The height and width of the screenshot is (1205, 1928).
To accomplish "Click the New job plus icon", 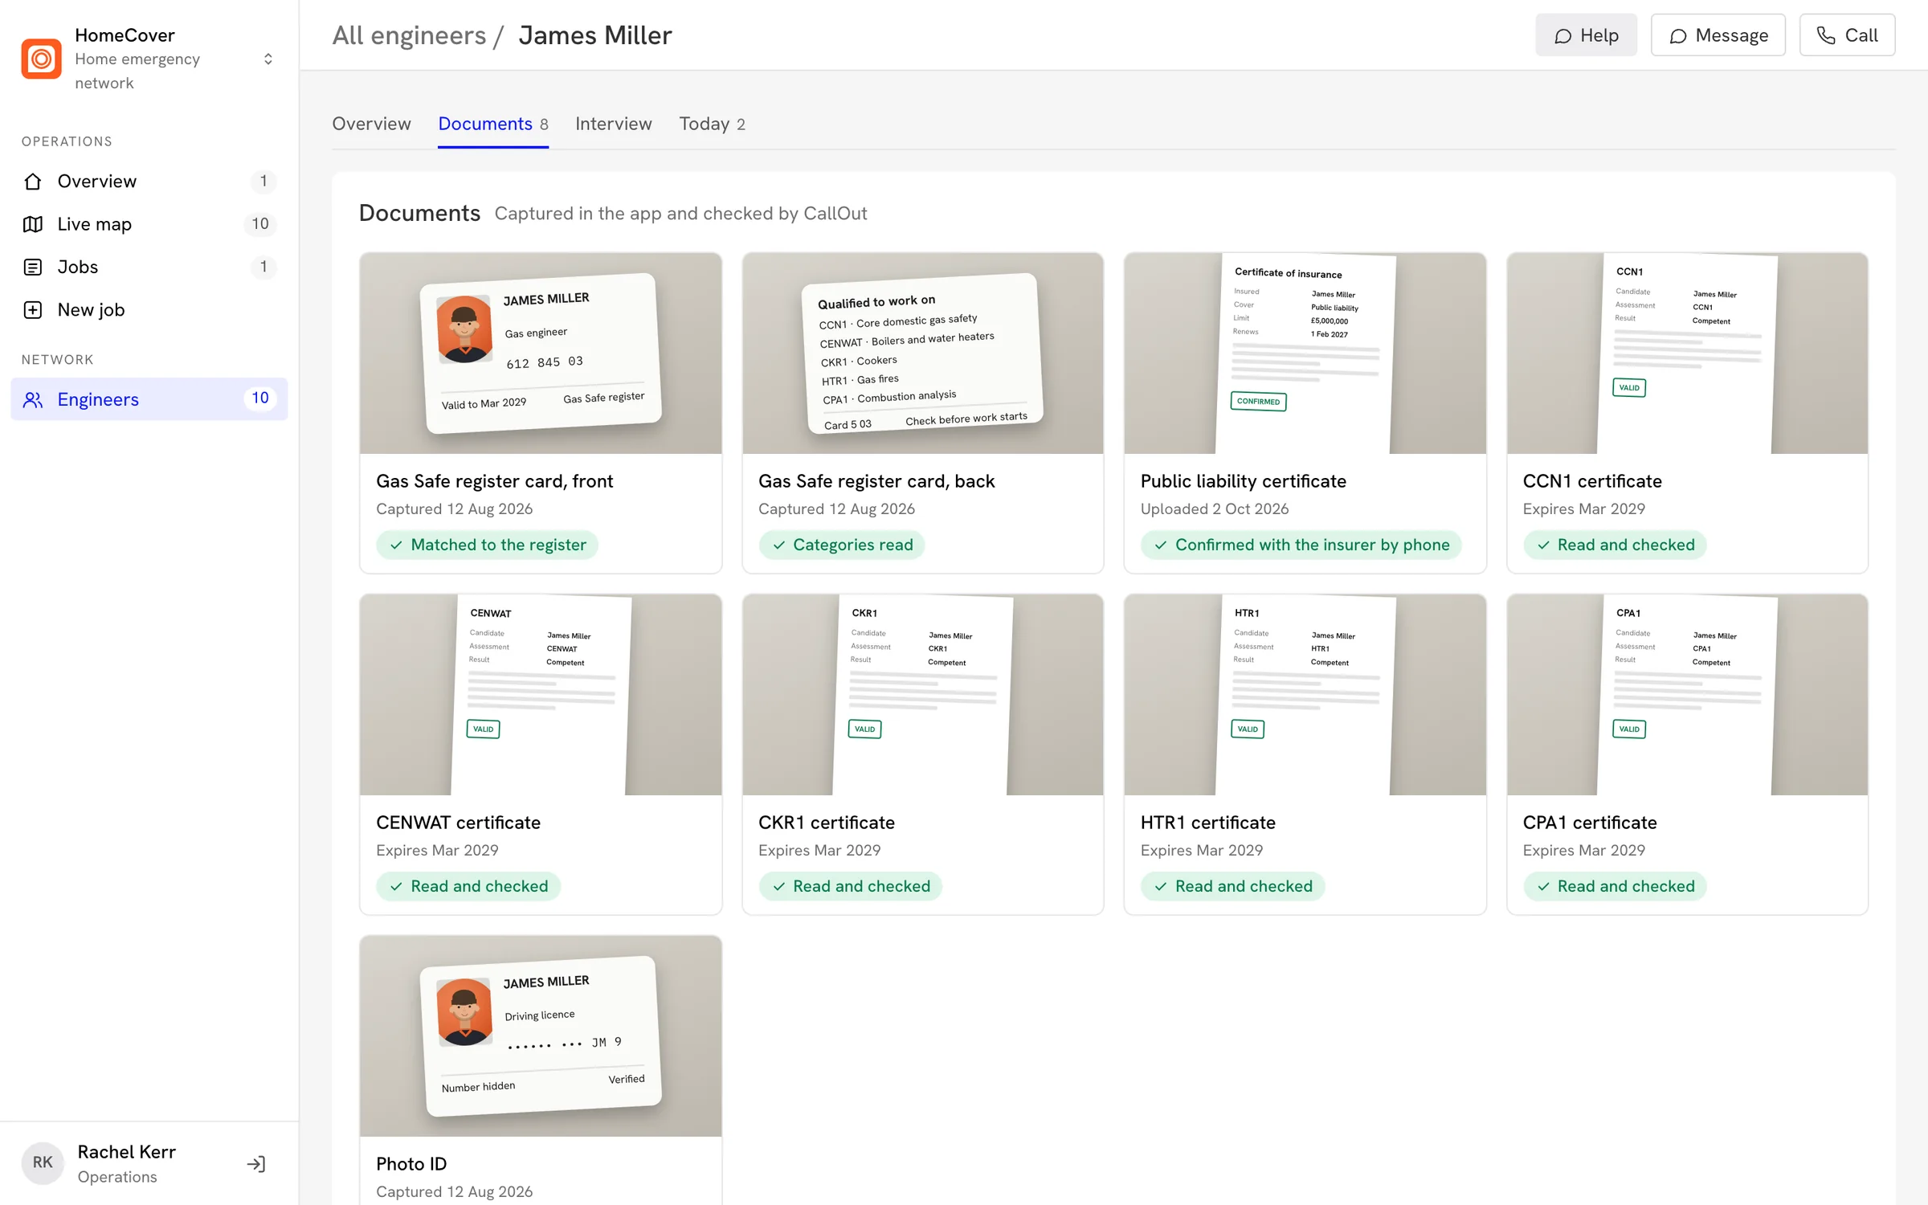I will click(33, 310).
